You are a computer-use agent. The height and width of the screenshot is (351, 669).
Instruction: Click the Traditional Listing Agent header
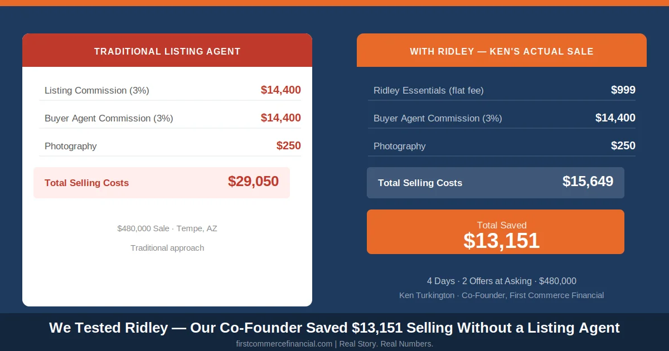coord(167,51)
